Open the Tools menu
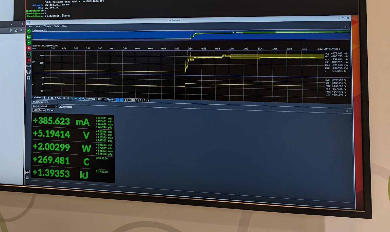The image size is (390, 232). 56,26
